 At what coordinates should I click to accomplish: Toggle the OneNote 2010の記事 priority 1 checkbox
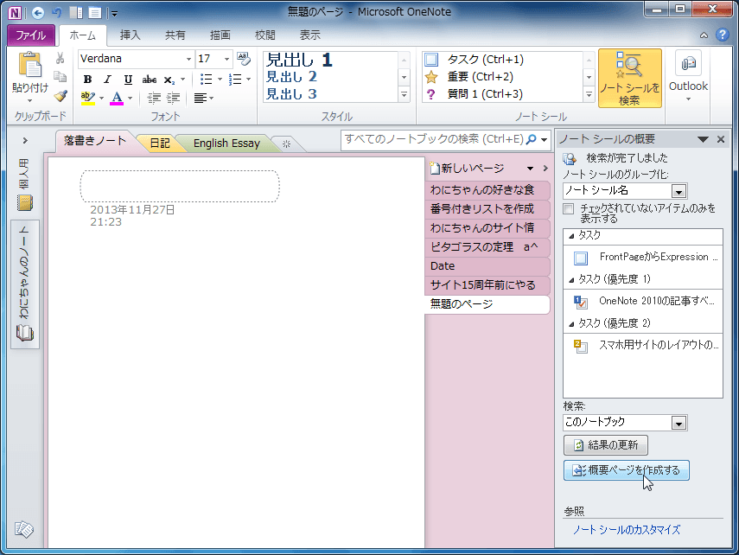tap(580, 302)
